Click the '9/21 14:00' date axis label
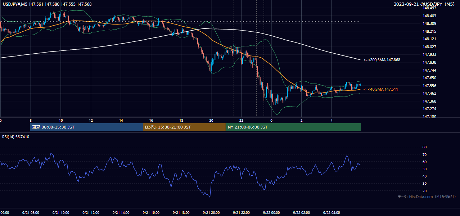The width and height of the screenshot is (460, 216). pyautogui.click(x=121, y=213)
